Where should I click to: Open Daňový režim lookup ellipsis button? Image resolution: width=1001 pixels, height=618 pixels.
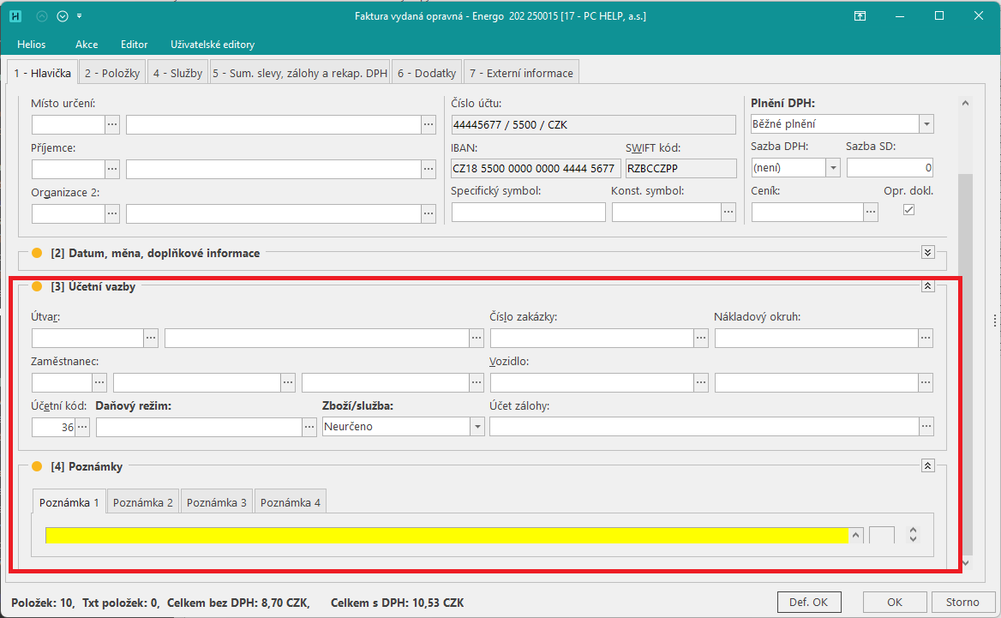pyautogui.click(x=309, y=426)
